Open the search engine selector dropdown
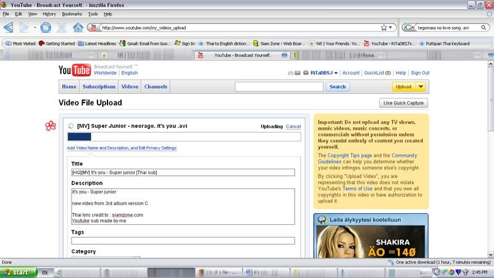This screenshot has width=494, height=278. point(409,28)
